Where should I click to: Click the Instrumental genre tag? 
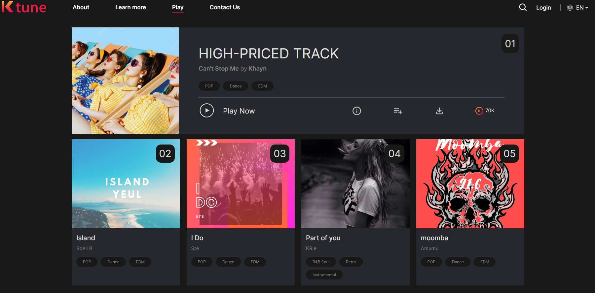(x=324, y=275)
